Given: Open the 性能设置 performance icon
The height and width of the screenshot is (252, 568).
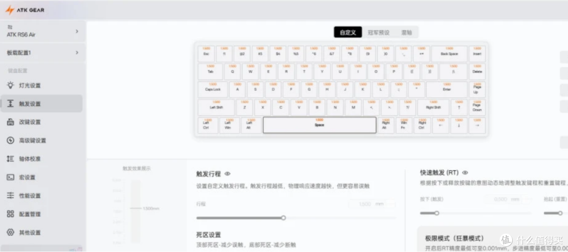Looking at the screenshot, I should coord(10,195).
